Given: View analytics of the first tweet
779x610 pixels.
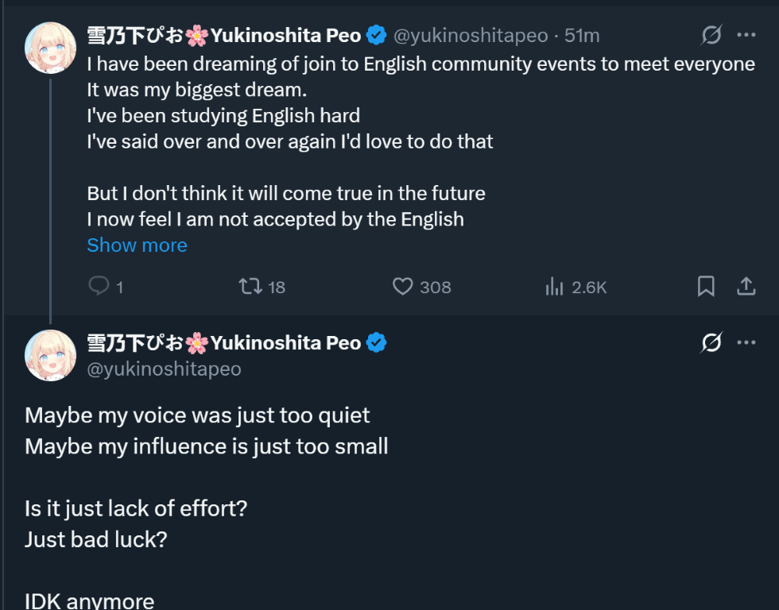Looking at the screenshot, I should tap(555, 287).
